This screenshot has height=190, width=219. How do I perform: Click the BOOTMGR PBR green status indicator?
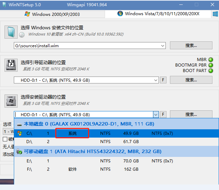tap(211, 65)
